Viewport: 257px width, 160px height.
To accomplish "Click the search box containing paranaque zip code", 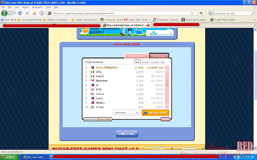I will 233,13.
